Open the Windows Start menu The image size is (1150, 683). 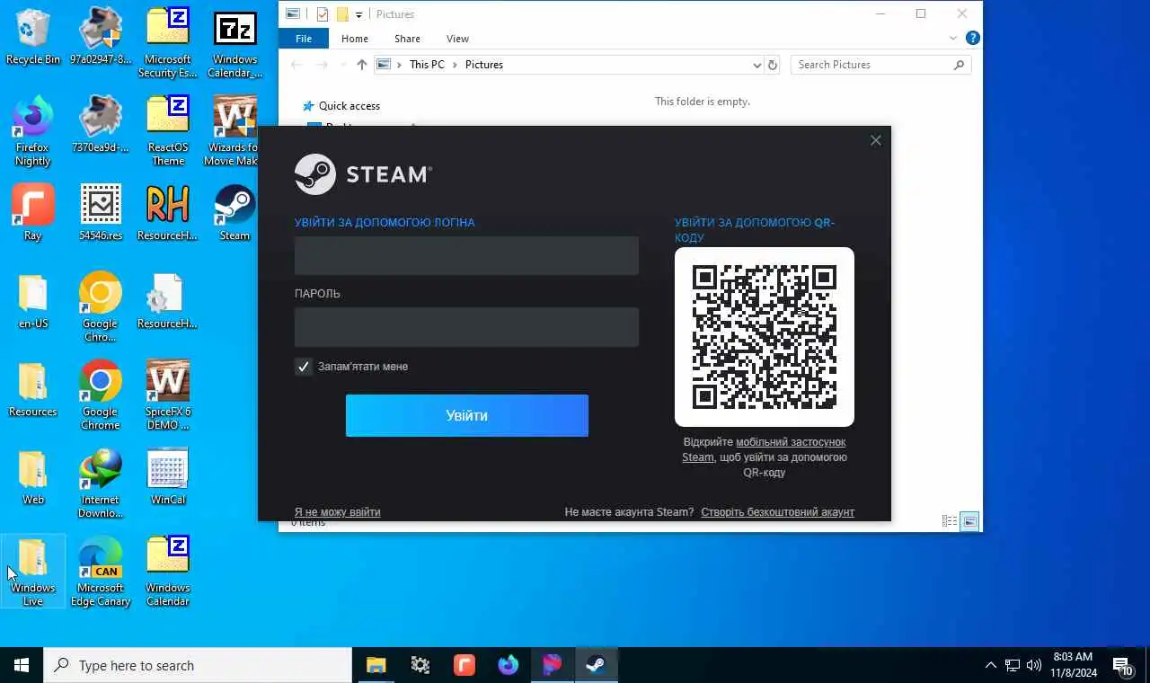(22, 665)
